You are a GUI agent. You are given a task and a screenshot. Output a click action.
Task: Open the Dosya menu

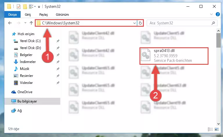pos(12,15)
